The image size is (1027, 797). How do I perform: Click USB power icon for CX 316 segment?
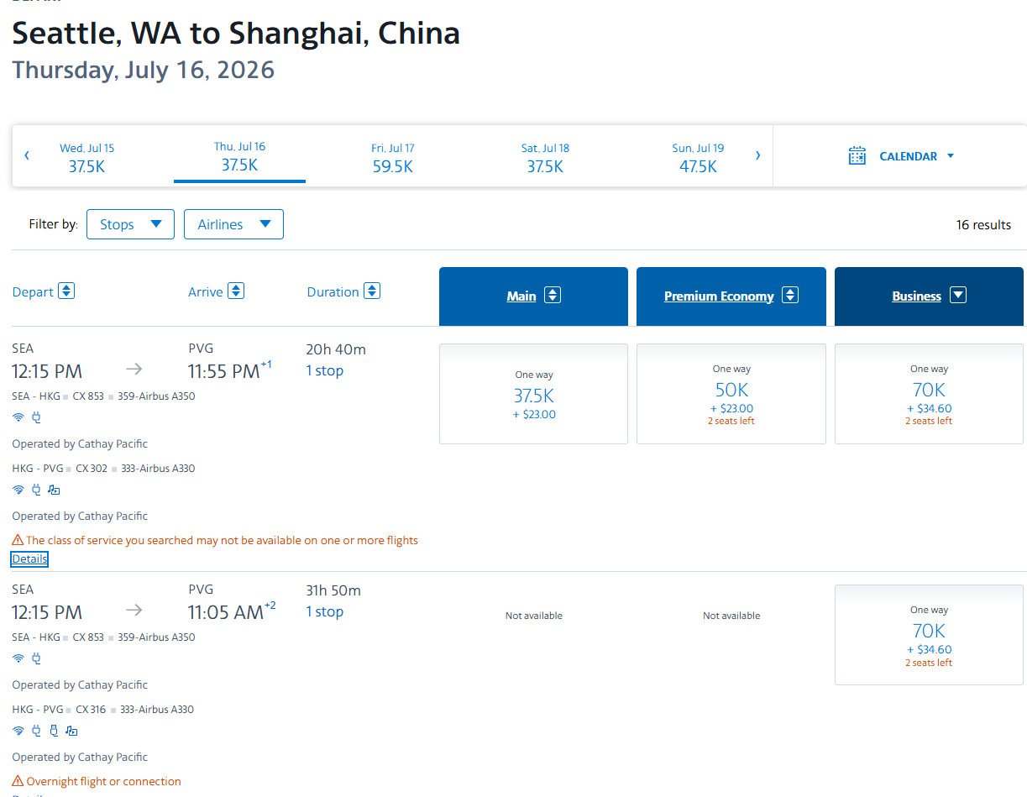pyautogui.click(x=54, y=731)
